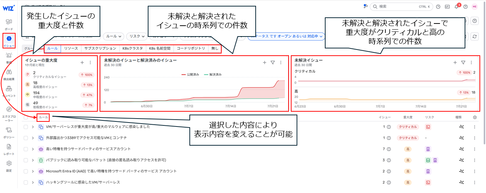The image size is (486, 193).
Task: Open the help question mark in the top bar
Action: [466, 7]
